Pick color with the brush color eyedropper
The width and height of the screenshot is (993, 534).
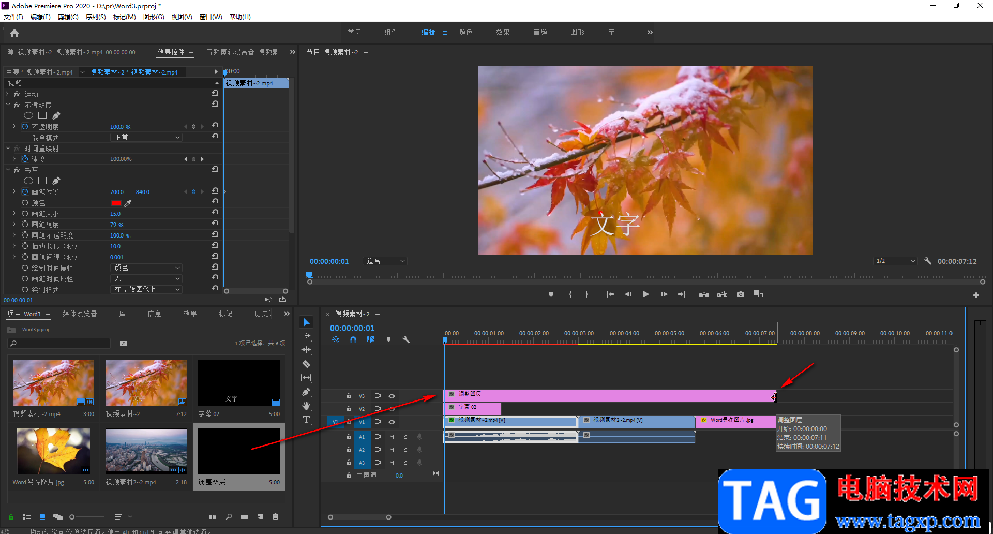[x=128, y=203]
